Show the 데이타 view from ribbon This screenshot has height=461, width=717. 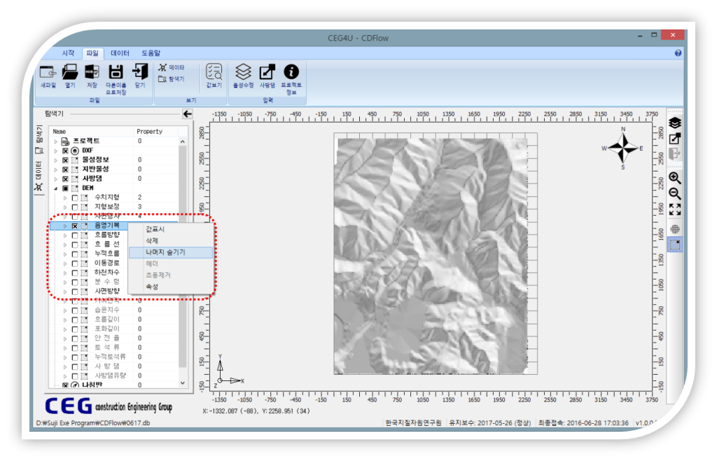172,67
